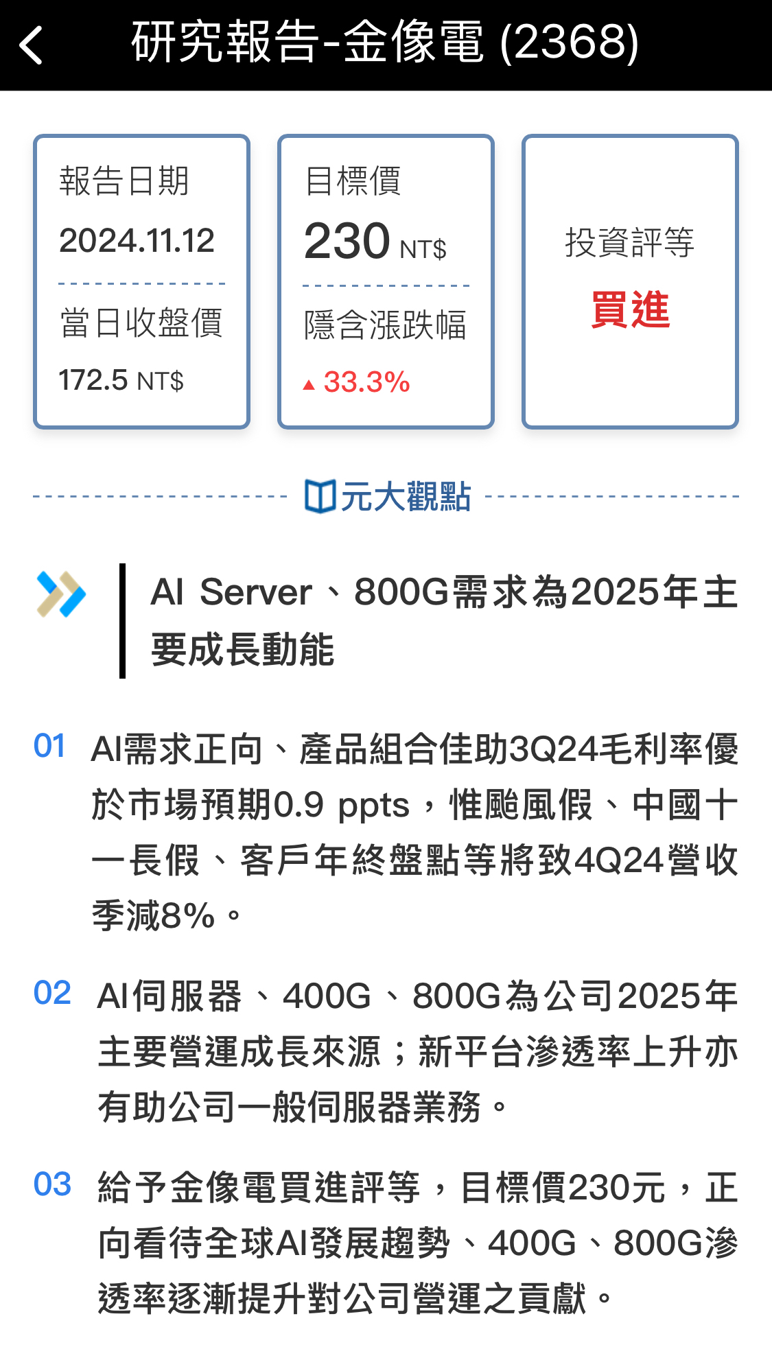Viewport: 772px width, 1371px height.
Task: Tap the open-book icon beside 元大觀點
Action: click(x=320, y=496)
